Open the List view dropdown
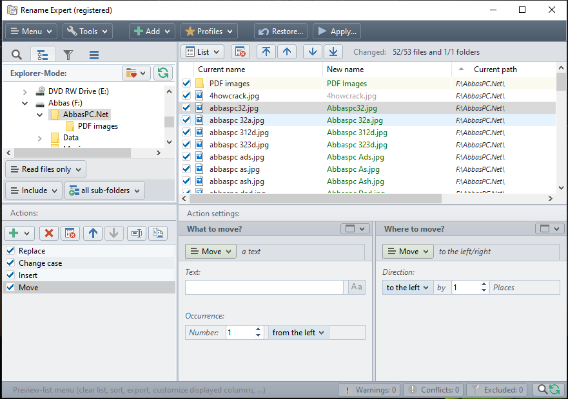 (202, 52)
